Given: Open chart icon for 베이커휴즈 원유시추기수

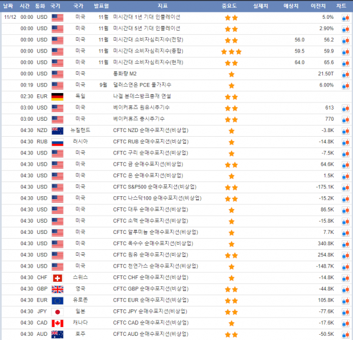Looking at the screenshot, I should pos(345,108).
